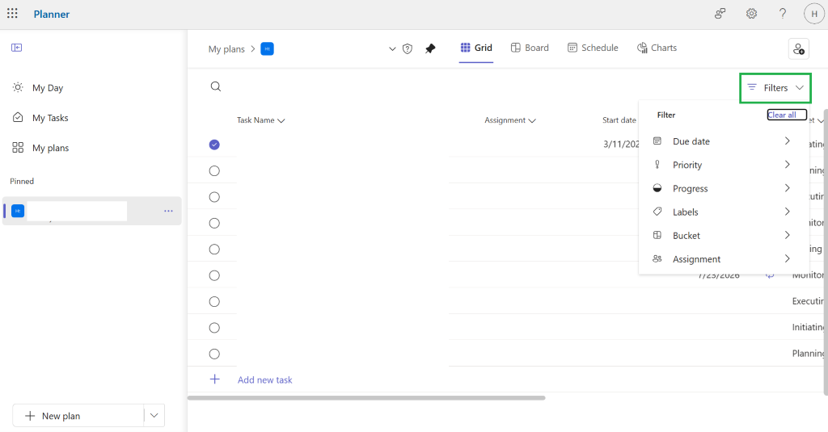Expand the plan name dropdown chevron
Viewport: 828px width, 432px height.
(392, 49)
